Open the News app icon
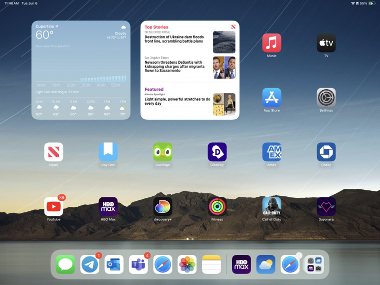The image size is (380, 285). [x=53, y=152]
